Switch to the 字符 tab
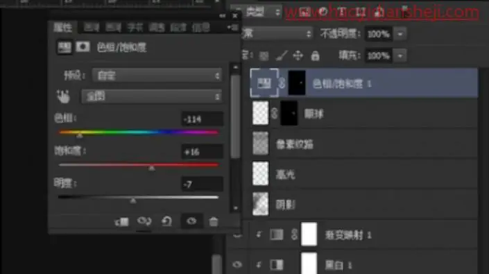The height and width of the screenshot is (274, 489). (x=135, y=28)
